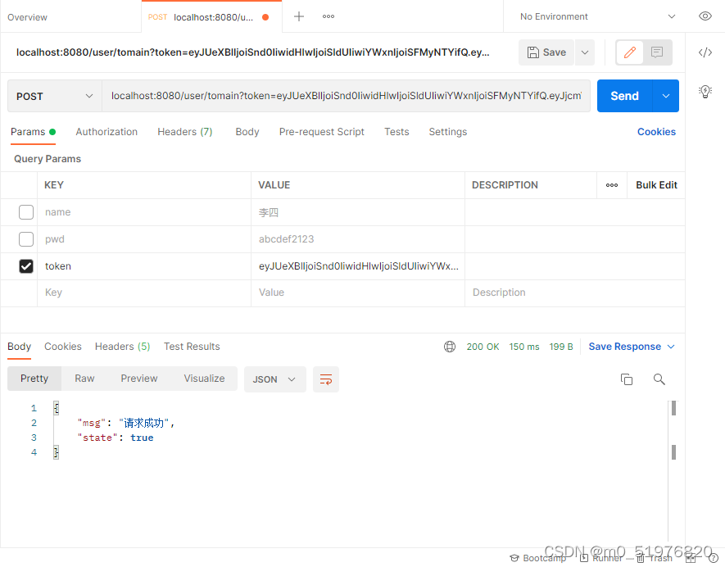The height and width of the screenshot is (567, 725).
Task: Click the 150 ms response time
Action: tap(523, 347)
